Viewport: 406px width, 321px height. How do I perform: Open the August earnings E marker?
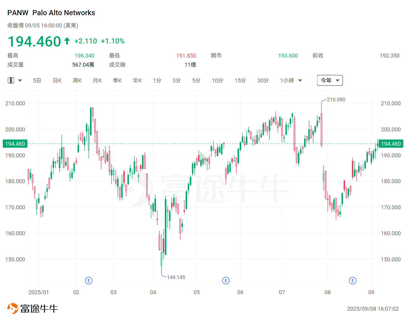click(x=352, y=281)
